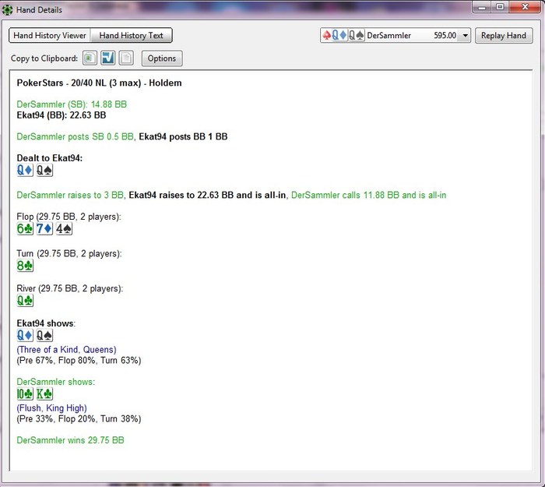Click 'River (29.75 BB, 2 players)' label
The image size is (545, 487).
[70, 288]
